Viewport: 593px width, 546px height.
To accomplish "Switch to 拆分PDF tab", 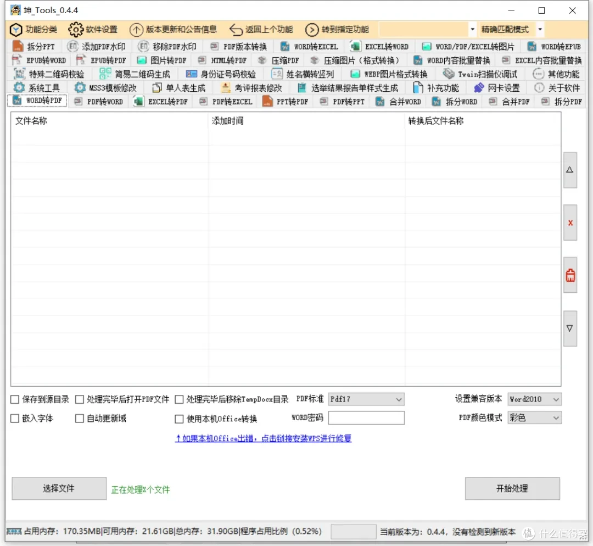I will click(x=562, y=102).
